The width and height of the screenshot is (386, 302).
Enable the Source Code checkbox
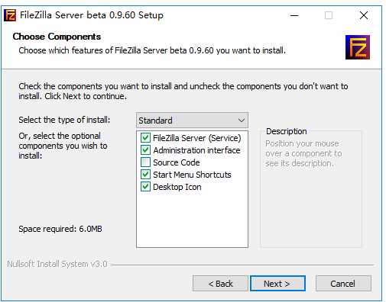pos(145,162)
